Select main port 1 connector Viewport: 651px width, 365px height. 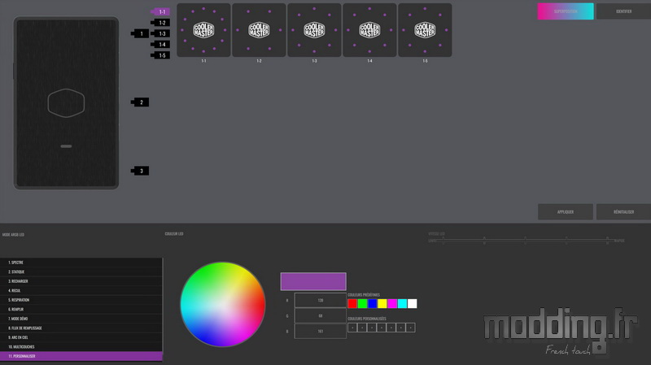pyautogui.click(x=140, y=33)
